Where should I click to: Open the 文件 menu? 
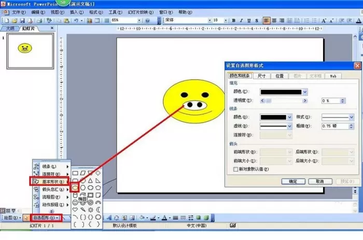[19, 12]
